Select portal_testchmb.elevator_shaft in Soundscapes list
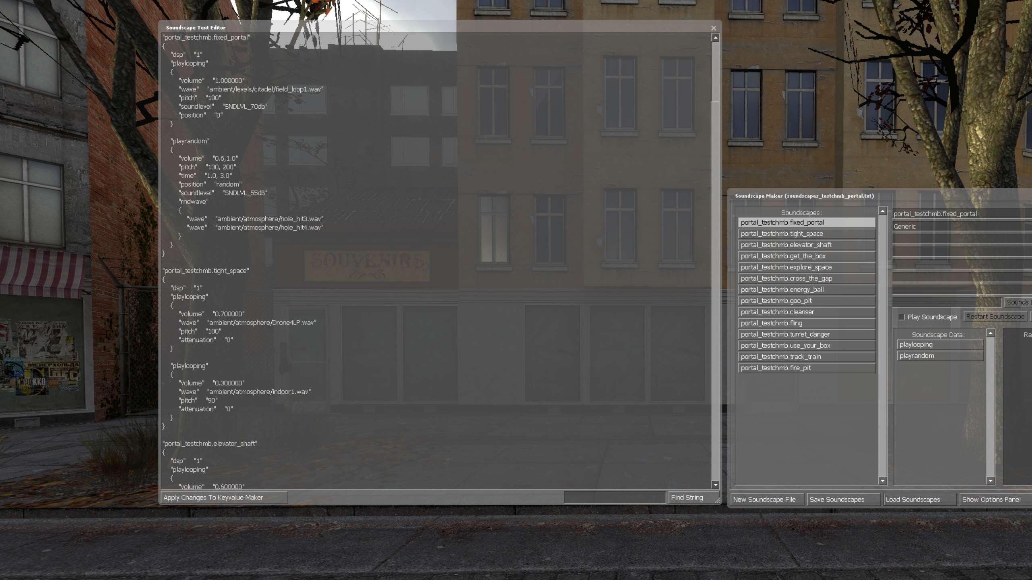Screen dimensions: 1032x580 point(807,245)
